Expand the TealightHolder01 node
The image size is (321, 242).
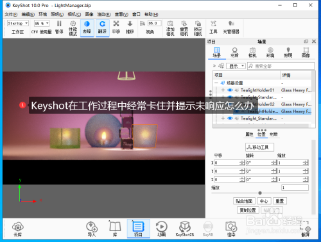(x=223, y=90)
